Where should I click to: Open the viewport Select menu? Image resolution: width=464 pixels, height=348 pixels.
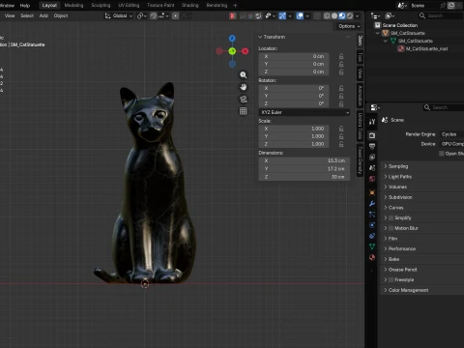click(x=27, y=15)
